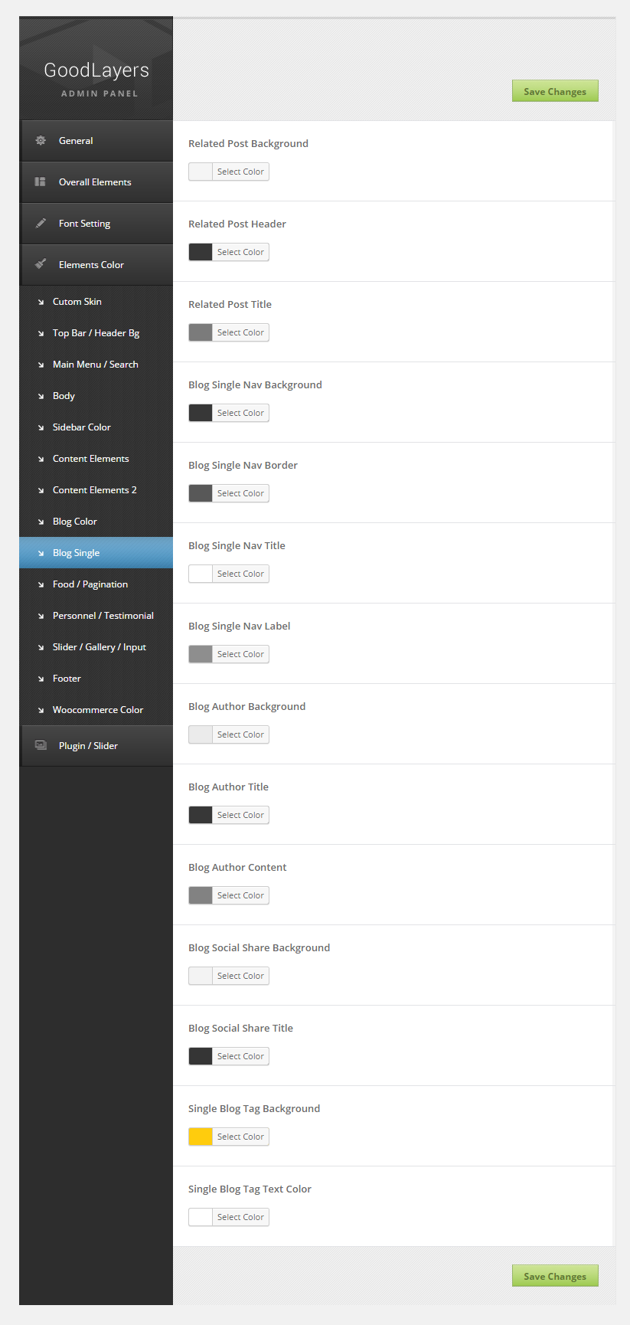
Task: Click the pencil icon beside Font Setting
Action: click(x=41, y=224)
